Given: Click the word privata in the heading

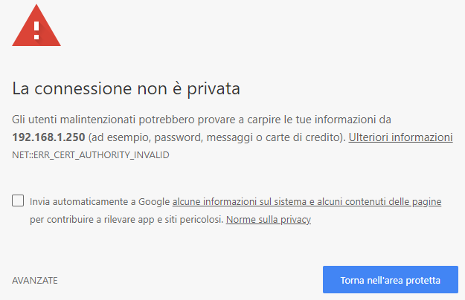Looking at the screenshot, I should click(213, 90).
